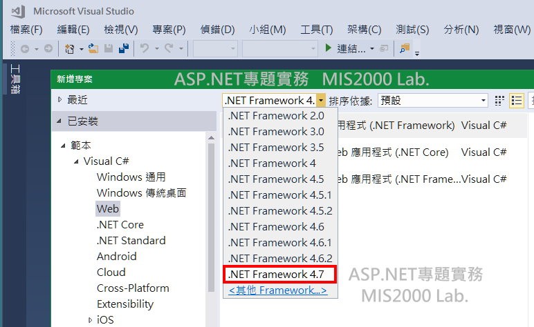Select Windows 通用 template category

tap(131, 177)
